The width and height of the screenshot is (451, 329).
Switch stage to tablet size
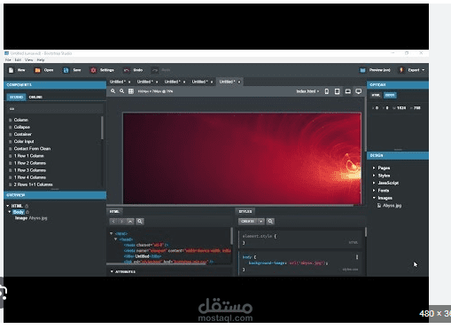(337, 91)
